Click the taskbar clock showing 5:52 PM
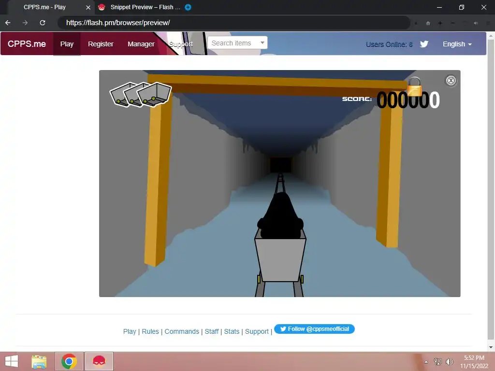 click(x=474, y=362)
